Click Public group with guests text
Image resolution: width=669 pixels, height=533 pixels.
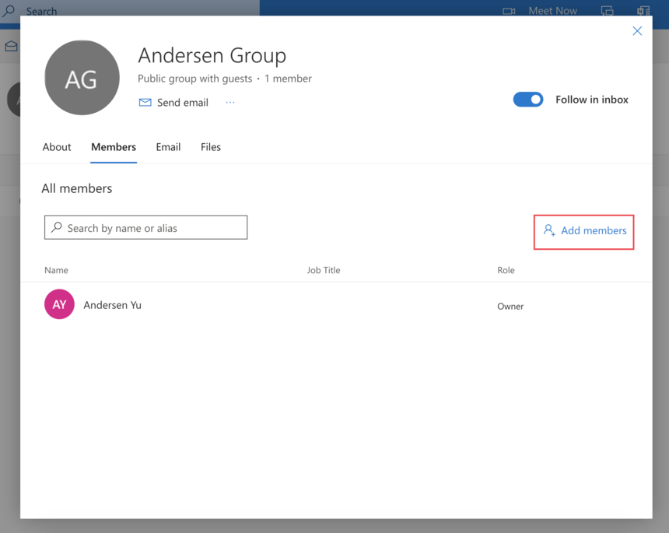point(195,79)
